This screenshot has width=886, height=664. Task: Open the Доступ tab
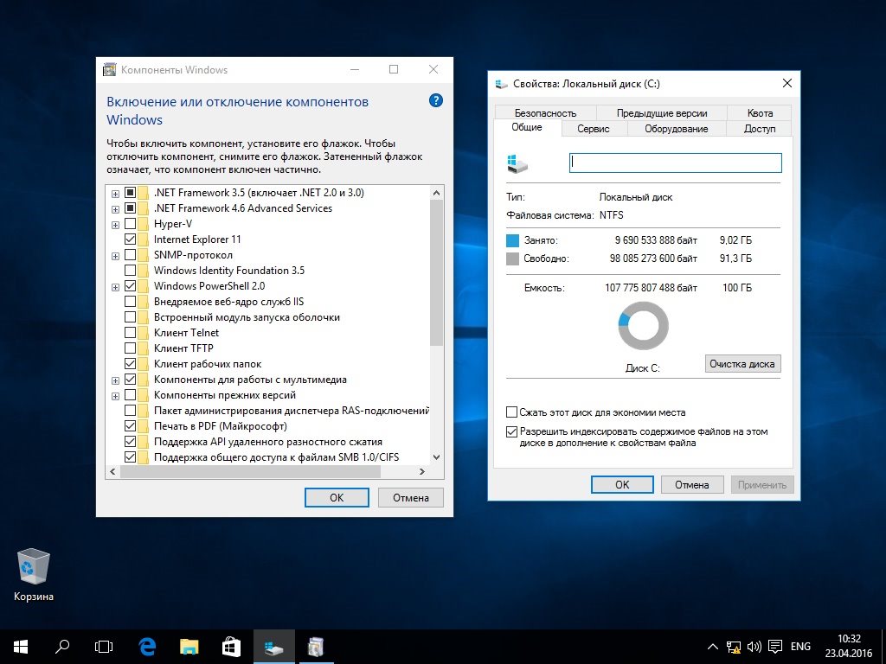760,129
